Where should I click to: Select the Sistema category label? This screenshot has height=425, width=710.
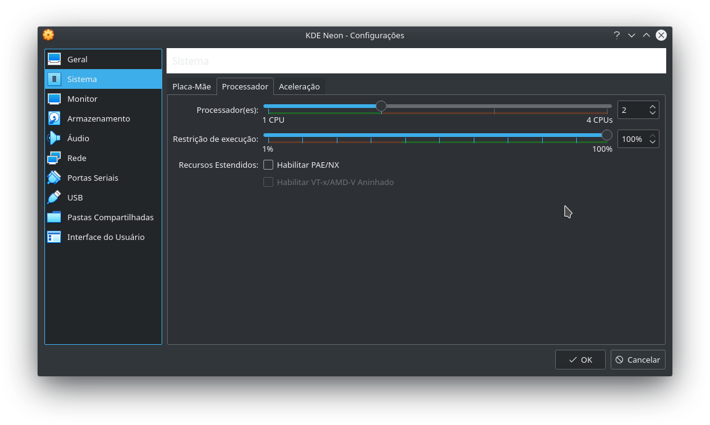[82, 79]
